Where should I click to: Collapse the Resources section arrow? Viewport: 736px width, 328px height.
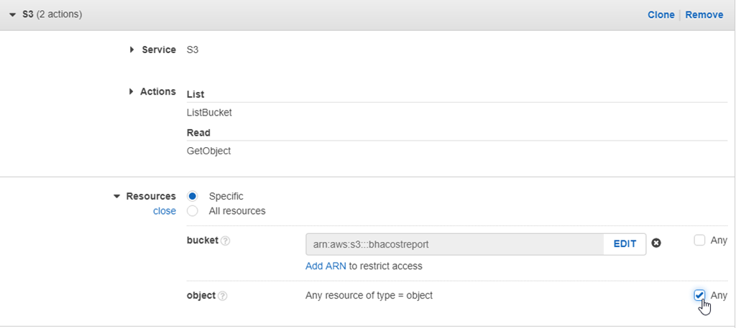(x=117, y=196)
